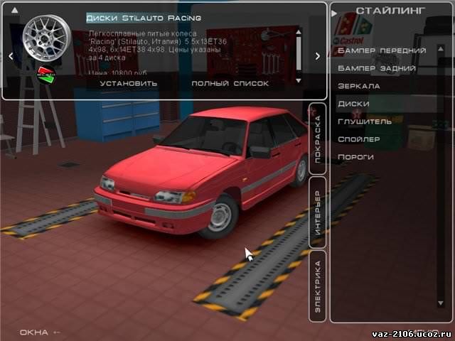Click the previous part left arrow

11,56
